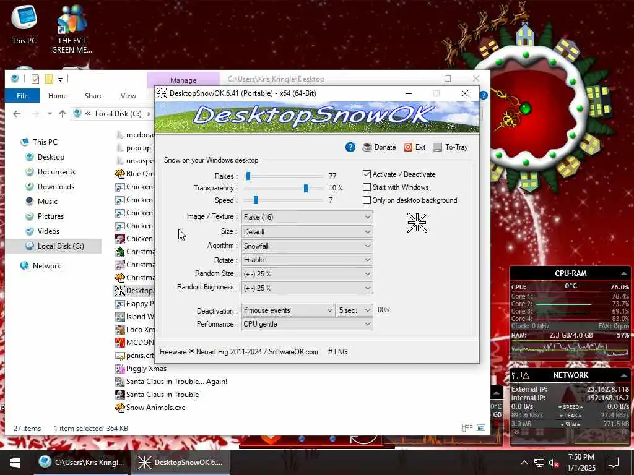Select Santa Claus in Trouble... Again! file
This screenshot has width=634, height=475.
tap(176, 382)
